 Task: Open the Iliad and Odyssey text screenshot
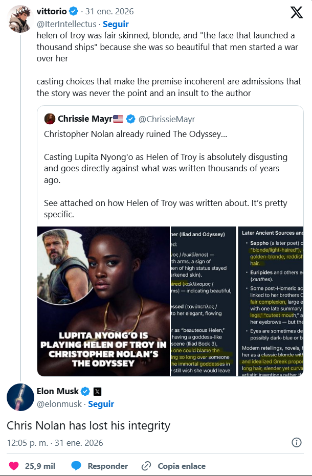coord(203,301)
